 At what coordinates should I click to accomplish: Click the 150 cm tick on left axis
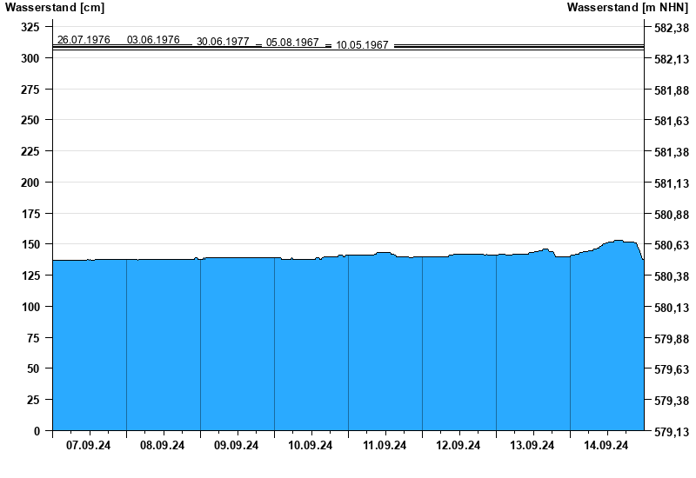tap(30, 245)
